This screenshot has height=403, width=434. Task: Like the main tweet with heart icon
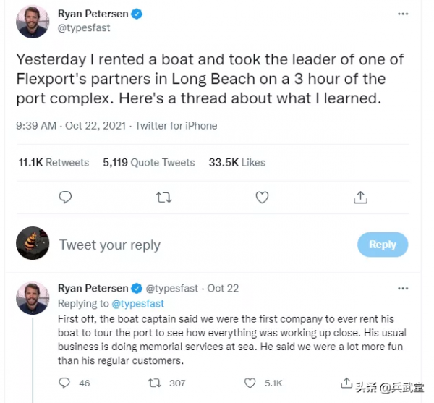[263, 197]
